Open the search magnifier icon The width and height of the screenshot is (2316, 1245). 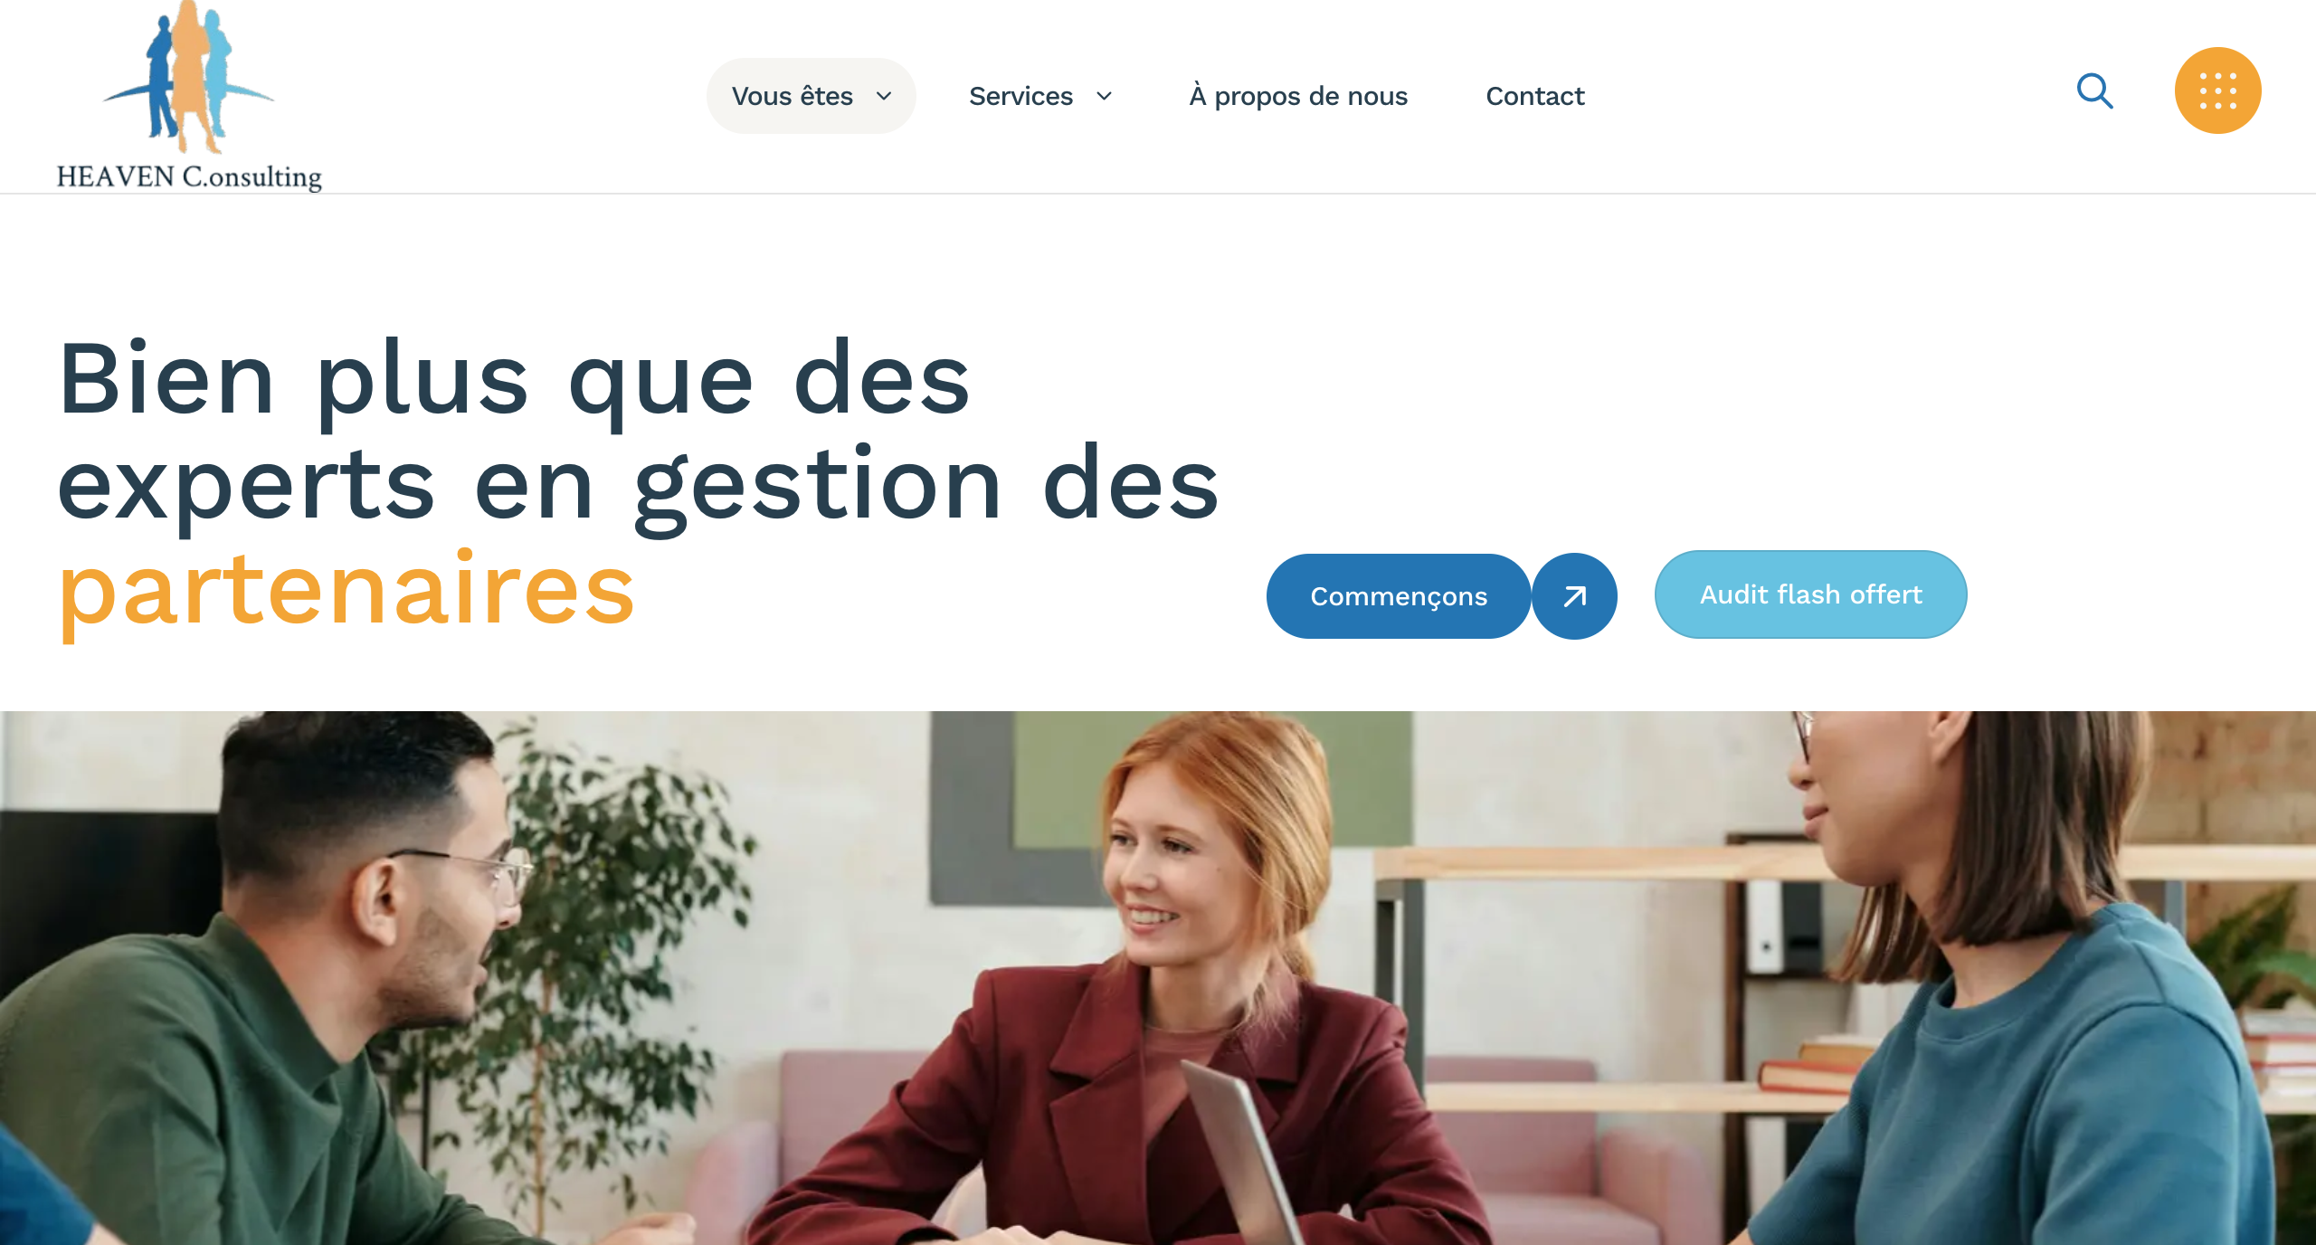[2094, 91]
